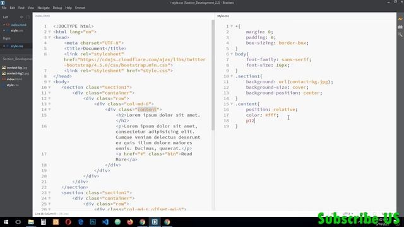Screen dimensions: 404x227
Task: Open the File menu
Action: pyautogui.click(x=4, y=8)
